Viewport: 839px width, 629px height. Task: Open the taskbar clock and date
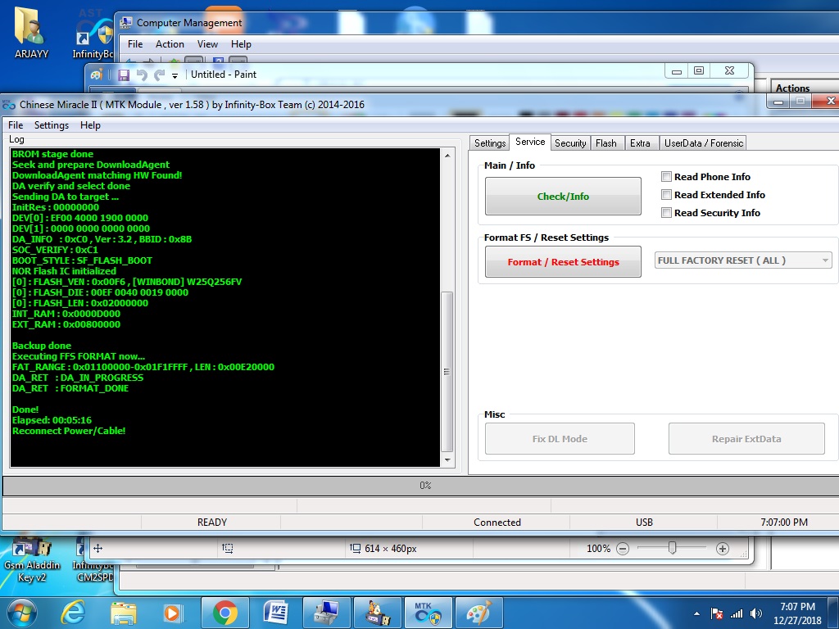click(x=797, y=613)
